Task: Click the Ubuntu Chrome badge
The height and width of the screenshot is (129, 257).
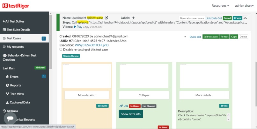Action: (x=71, y=56)
